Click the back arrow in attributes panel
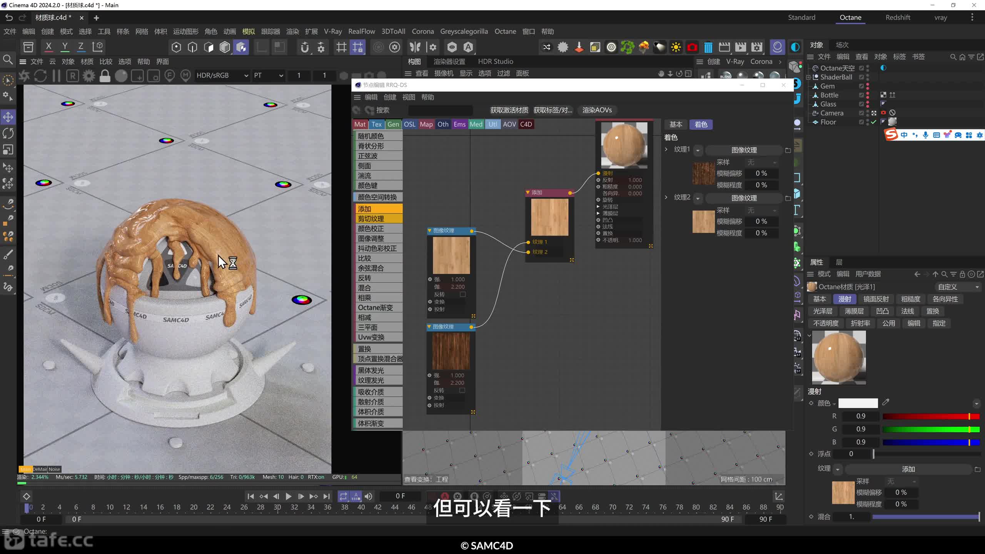The height and width of the screenshot is (554, 985). coord(917,274)
